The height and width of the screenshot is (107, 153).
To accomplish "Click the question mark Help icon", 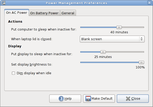I will tap(61, 99).
